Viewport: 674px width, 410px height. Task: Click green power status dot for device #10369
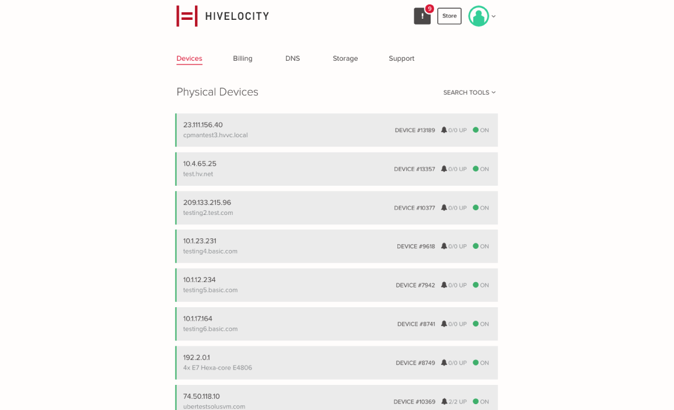click(x=476, y=401)
